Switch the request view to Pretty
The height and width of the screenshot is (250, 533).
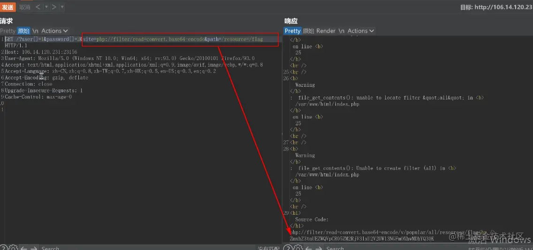tap(8, 31)
